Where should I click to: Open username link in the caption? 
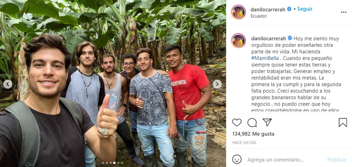coord(268,38)
